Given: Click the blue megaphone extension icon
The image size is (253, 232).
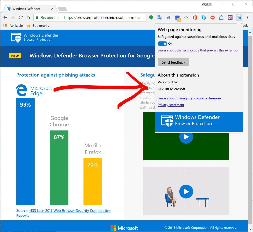Looking at the screenshot, I should 168,18.
